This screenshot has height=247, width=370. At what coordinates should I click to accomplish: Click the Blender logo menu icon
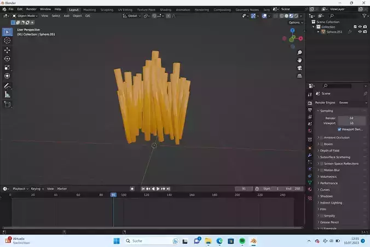pos(4,9)
